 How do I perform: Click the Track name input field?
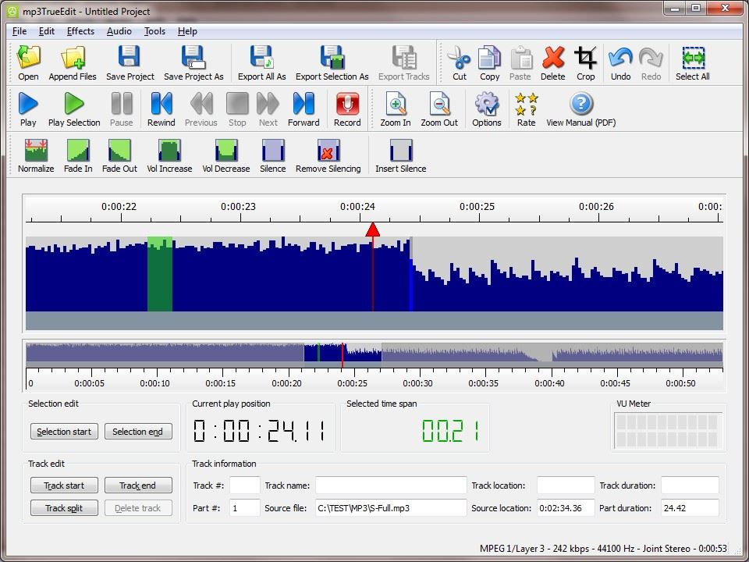pyautogui.click(x=391, y=485)
